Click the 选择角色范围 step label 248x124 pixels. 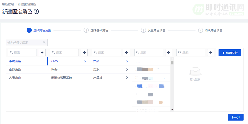click(42, 30)
